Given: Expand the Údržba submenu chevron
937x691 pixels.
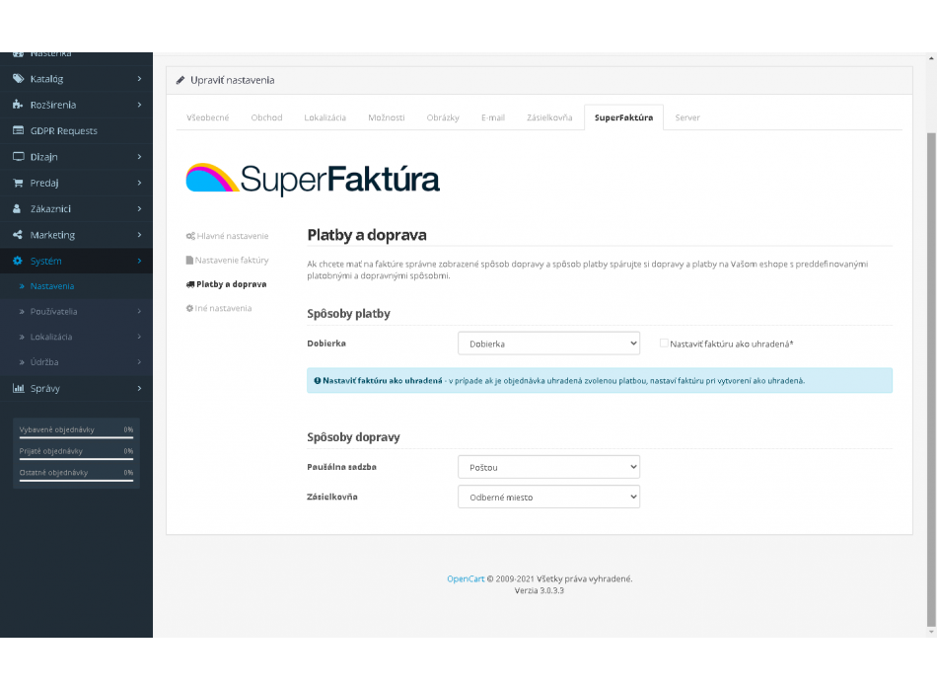Looking at the screenshot, I should click(x=139, y=362).
